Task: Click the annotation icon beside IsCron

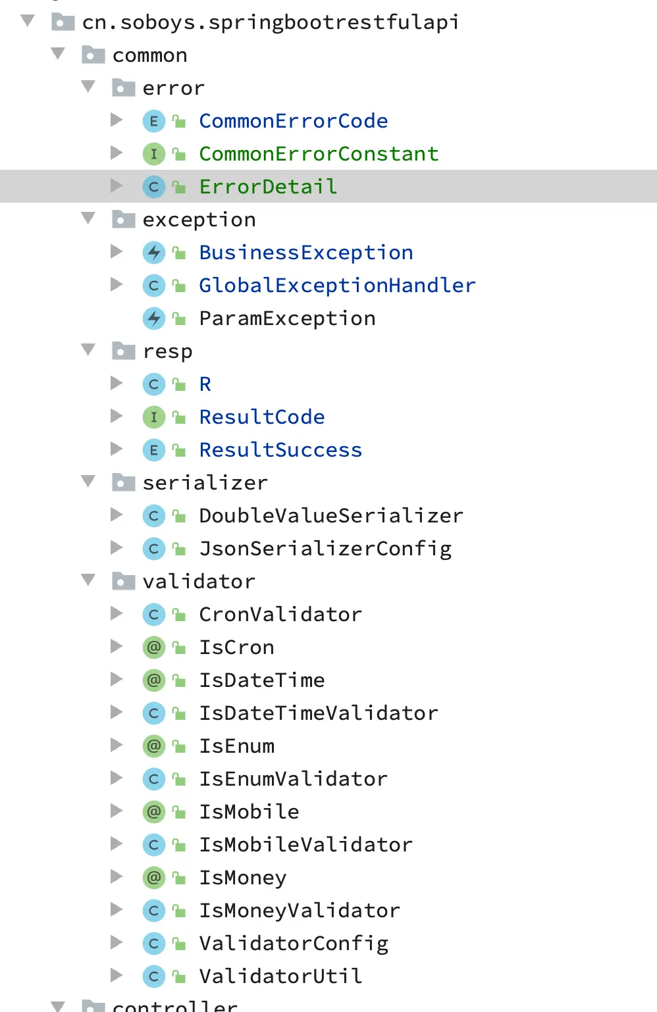Action: 153,647
